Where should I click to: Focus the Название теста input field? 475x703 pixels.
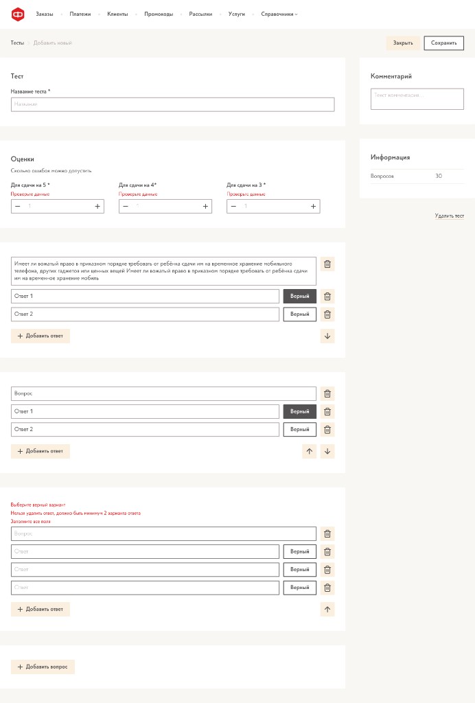172,104
